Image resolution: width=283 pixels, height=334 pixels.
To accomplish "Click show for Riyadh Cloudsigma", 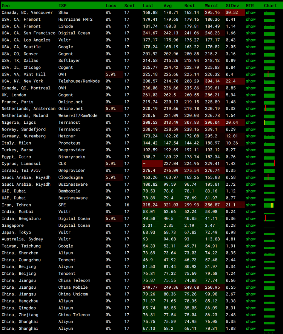I will tap(251, 177).
